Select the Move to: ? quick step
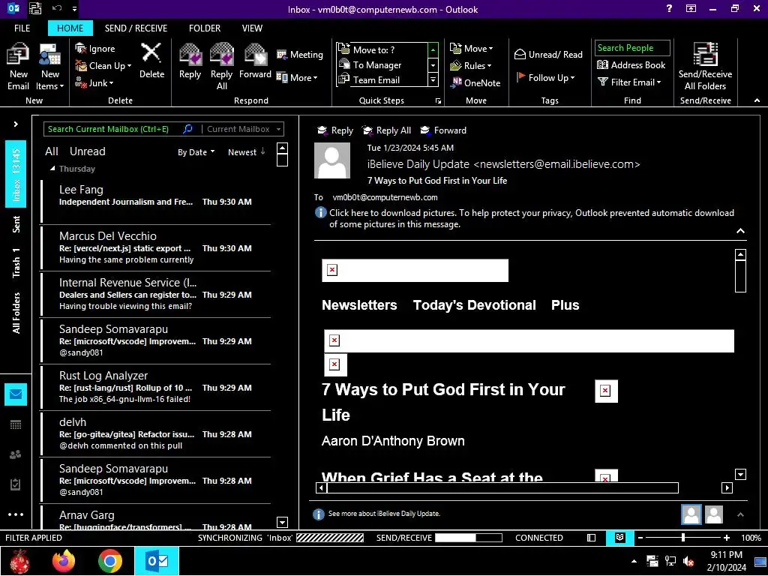The width and height of the screenshot is (768, 576). [x=382, y=49]
